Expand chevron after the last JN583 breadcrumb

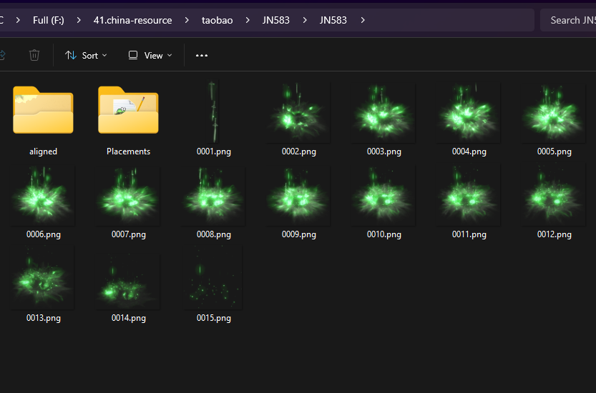pos(363,20)
